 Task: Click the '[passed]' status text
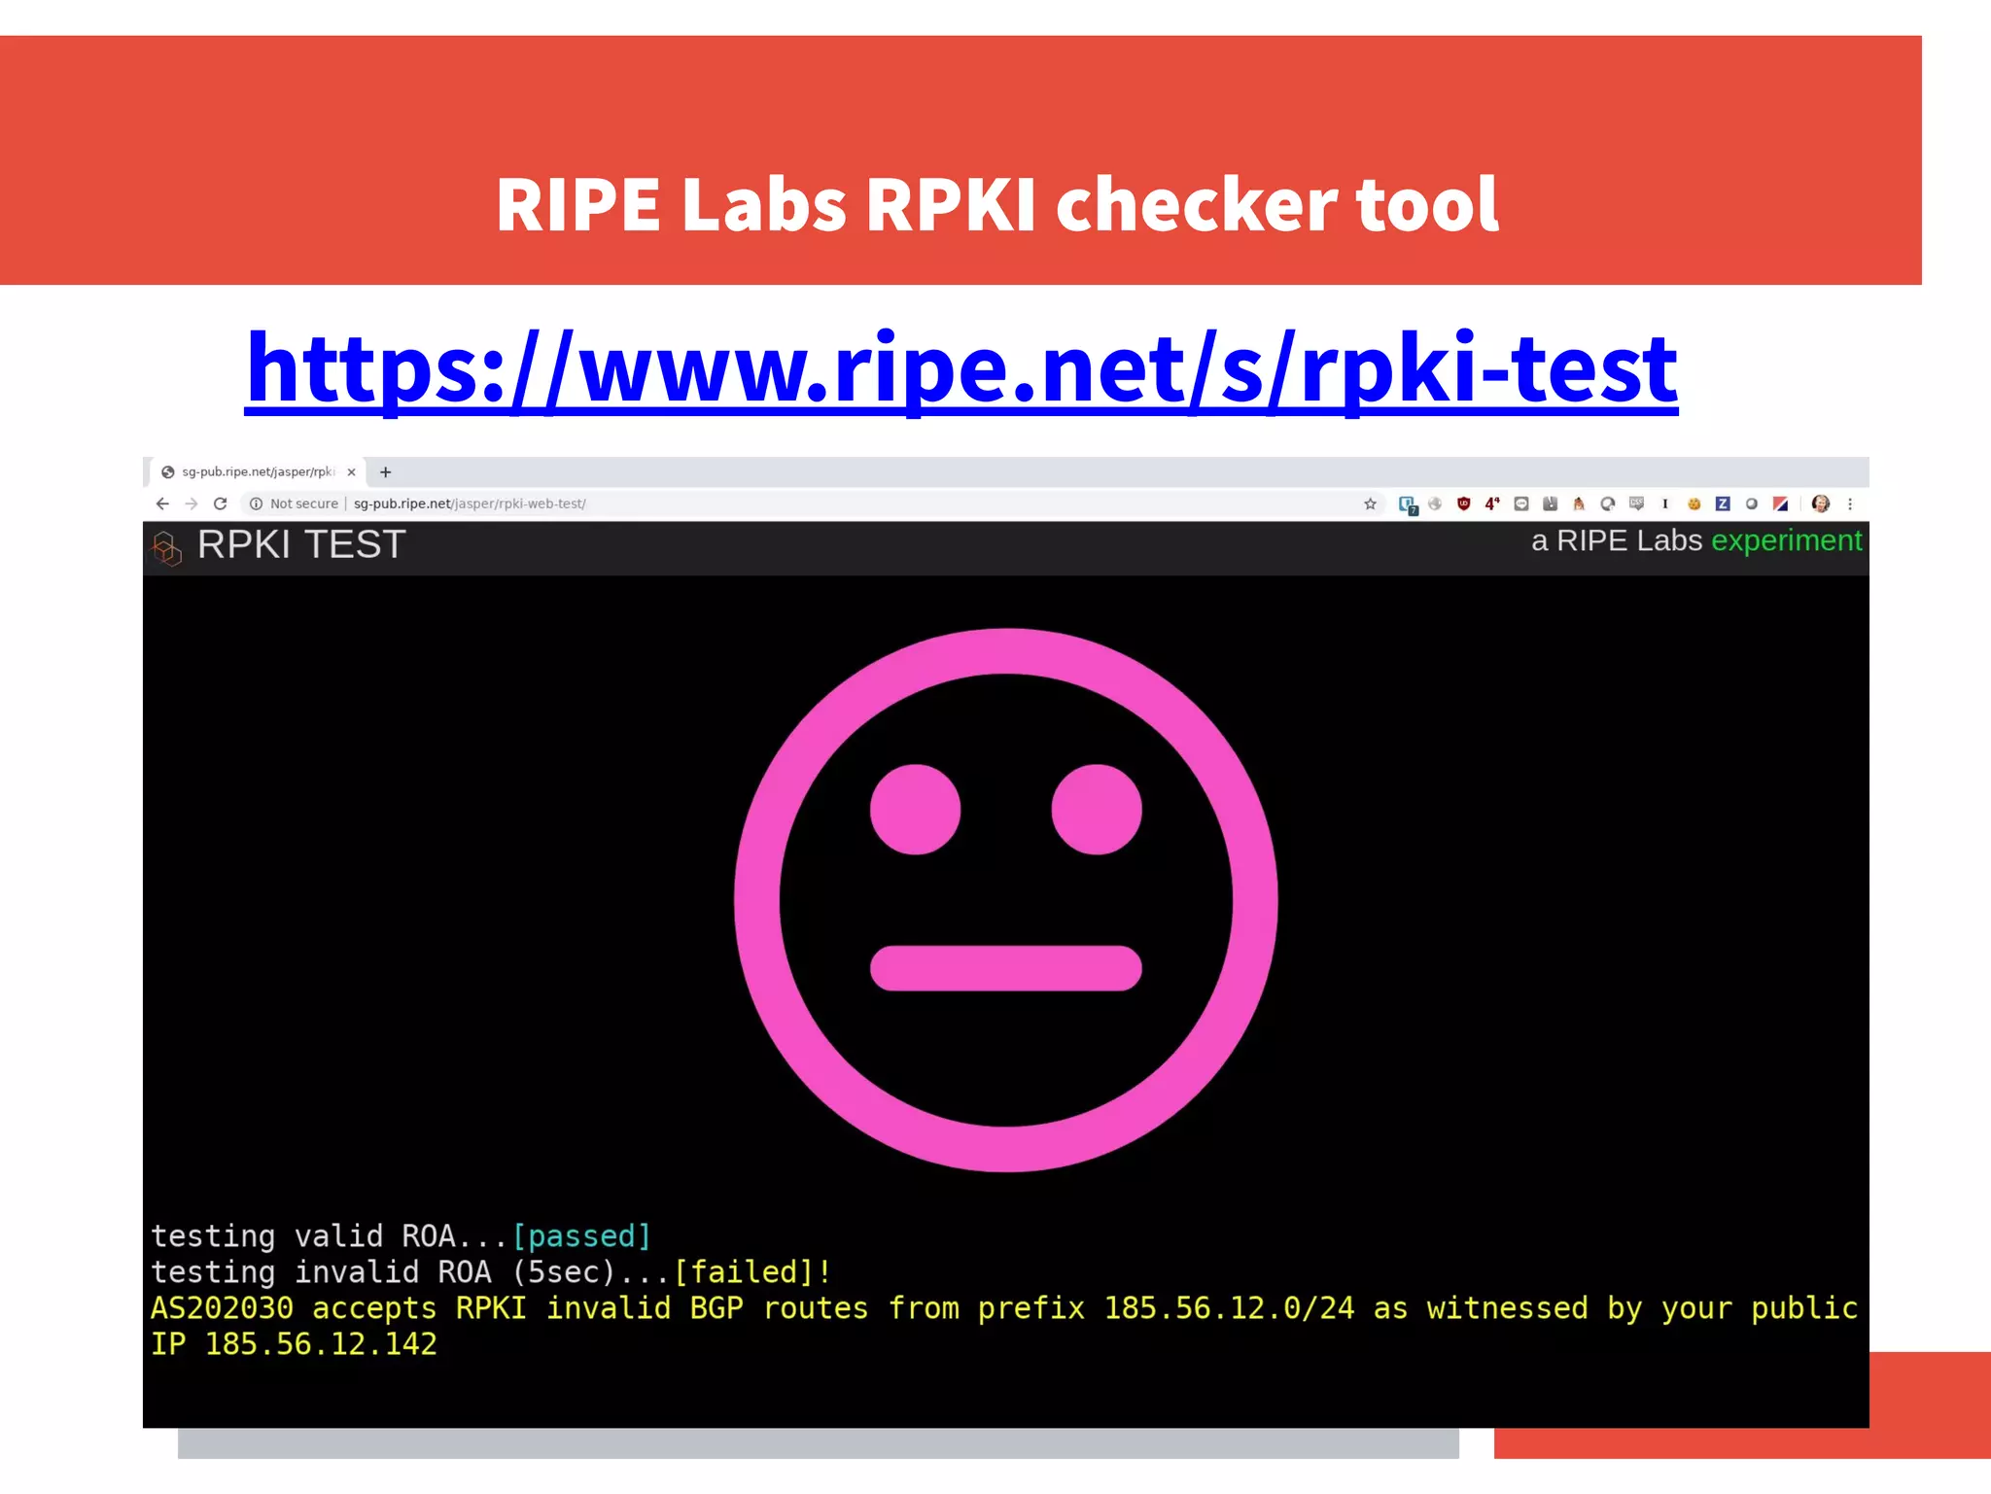click(x=581, y=1235)
